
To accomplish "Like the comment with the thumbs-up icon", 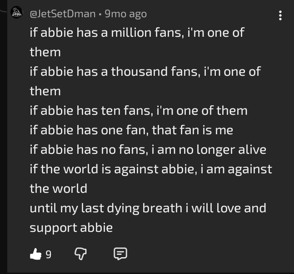I will [x=35, y=254].
